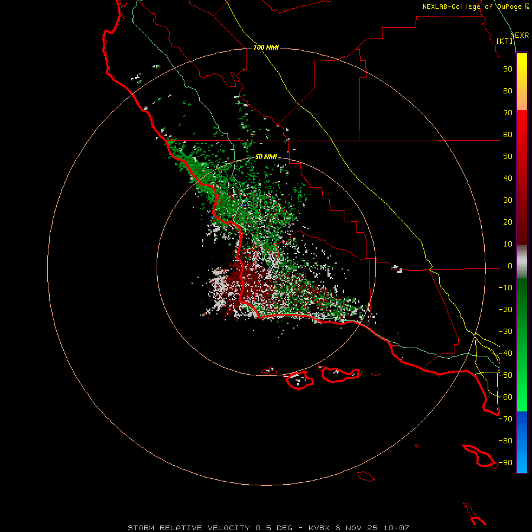Screen dimensions: 532x532
Task: Click the 0 value on velocity scale
Action: click(x=510, y=266)
